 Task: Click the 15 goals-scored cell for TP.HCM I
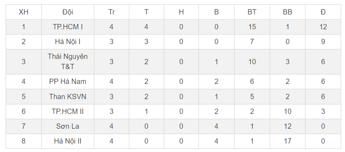(x=252, y=27)
